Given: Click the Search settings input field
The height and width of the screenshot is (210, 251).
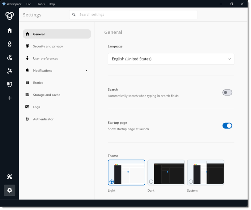Looking at the screenshot, I should [x=133, y=15].
